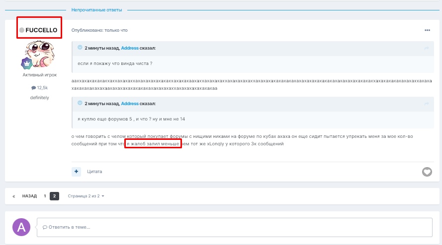This screenshot has height=245, width=442.
Task: Open the post options three-dots menu
Action: pyautogui.click(x=427, y=30)
